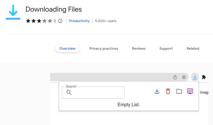Click the star rating row
This screenshot has width=213, height=125.
tap(39, 21)
